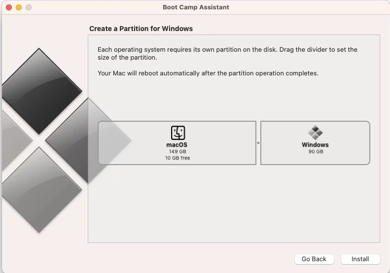This screenshot has width=390, height=273.
Task: Click the macOS Finder face icon
Action: [178, 133]
